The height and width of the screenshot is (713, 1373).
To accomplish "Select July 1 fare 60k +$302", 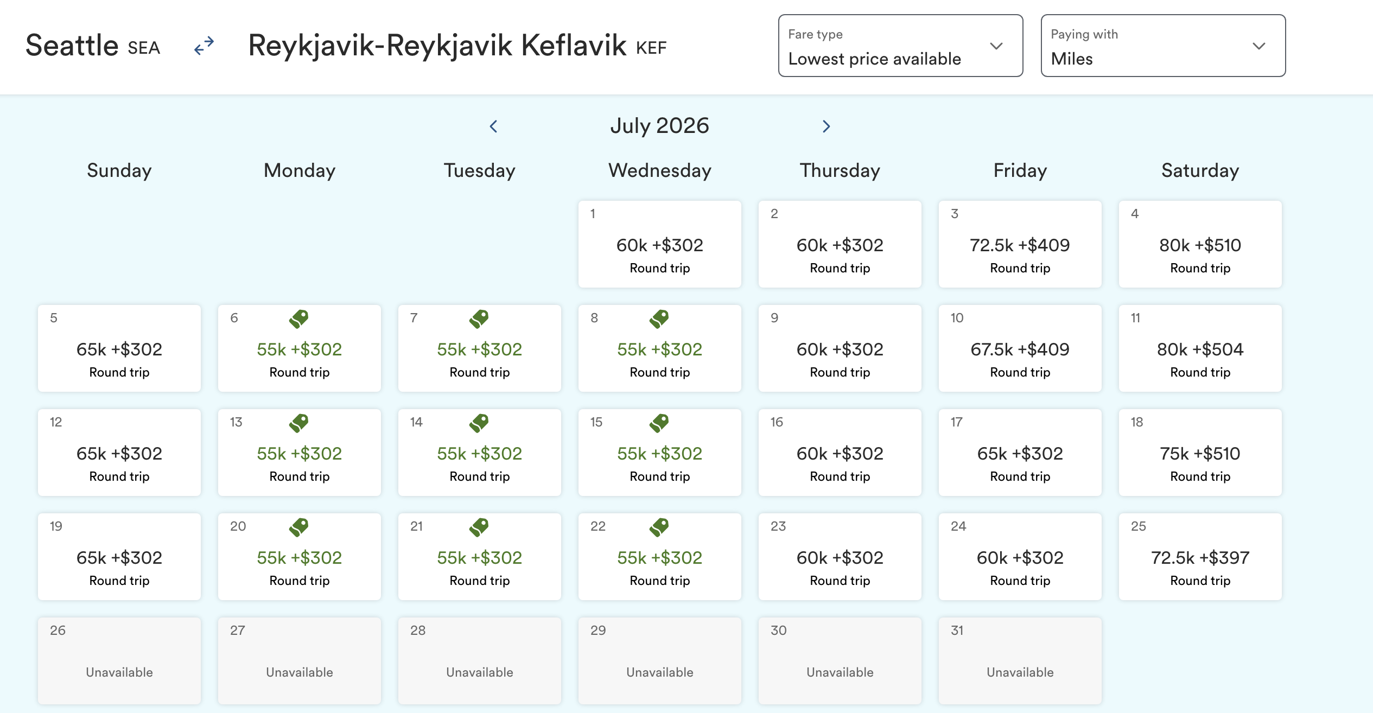I will pos(660,244).
